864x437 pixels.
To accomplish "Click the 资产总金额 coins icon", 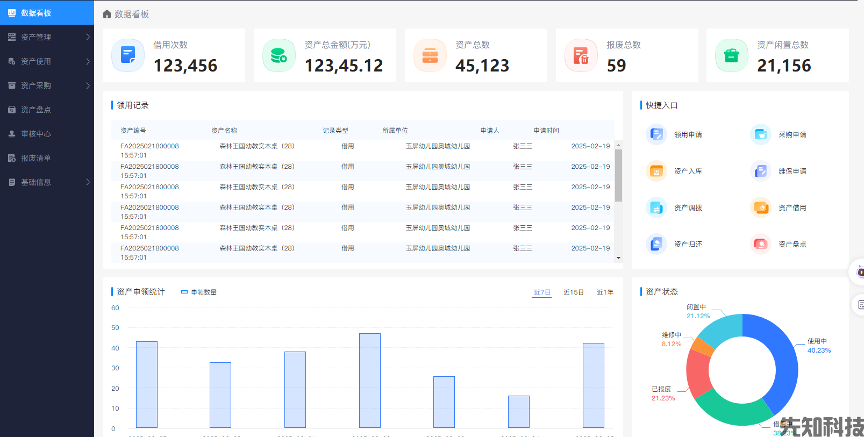I will [x=279, y=55].
